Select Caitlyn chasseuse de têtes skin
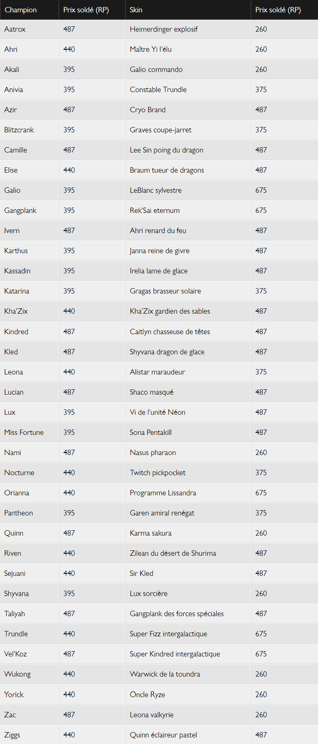The image size is (318, 744). pos(170,332)
